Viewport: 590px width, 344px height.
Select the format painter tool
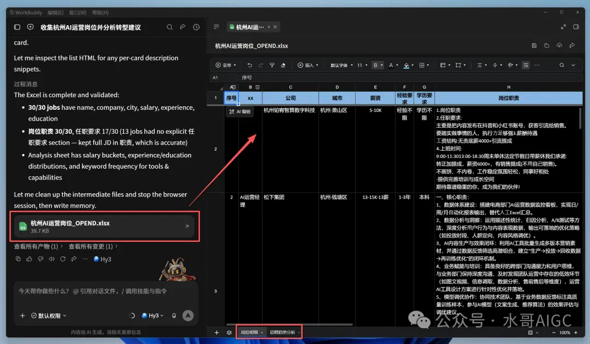(272, 65)
